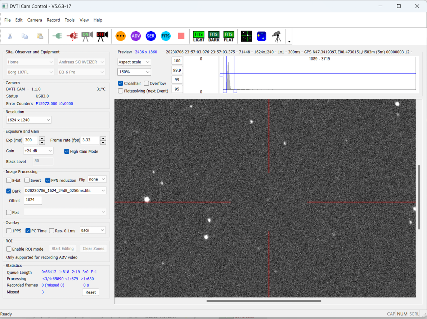Open the Camera menu
The height and width of the screenshot is (319, 427).
click(x=35, y=20)
